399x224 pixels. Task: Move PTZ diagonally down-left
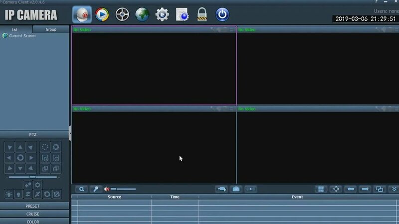pos(9,168)
